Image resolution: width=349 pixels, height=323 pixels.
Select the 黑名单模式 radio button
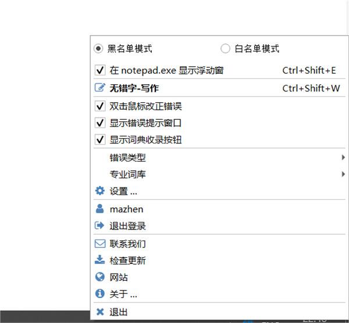point(98,48)
